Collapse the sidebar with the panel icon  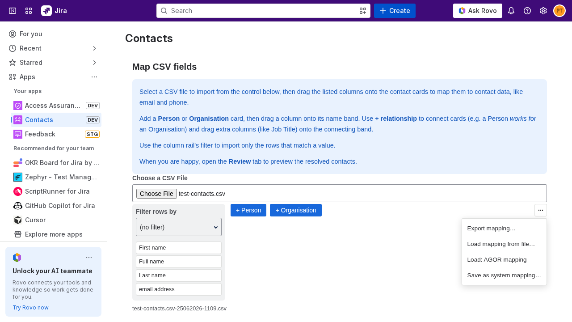13,11
